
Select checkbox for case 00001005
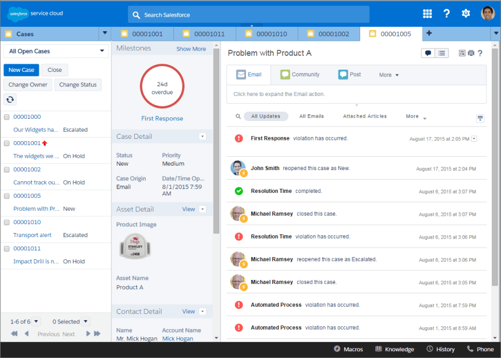pyautogui.click(x=7, y=196)
